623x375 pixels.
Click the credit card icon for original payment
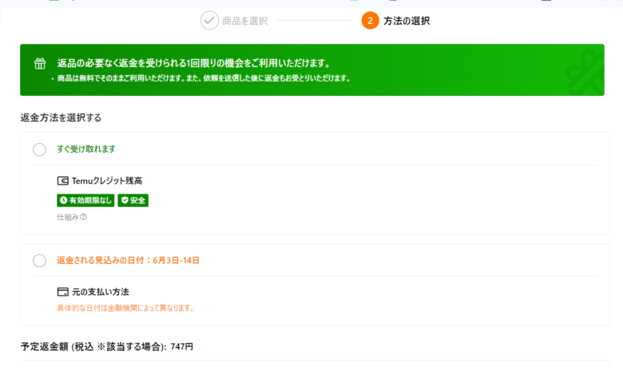click(x=62, y=292)
